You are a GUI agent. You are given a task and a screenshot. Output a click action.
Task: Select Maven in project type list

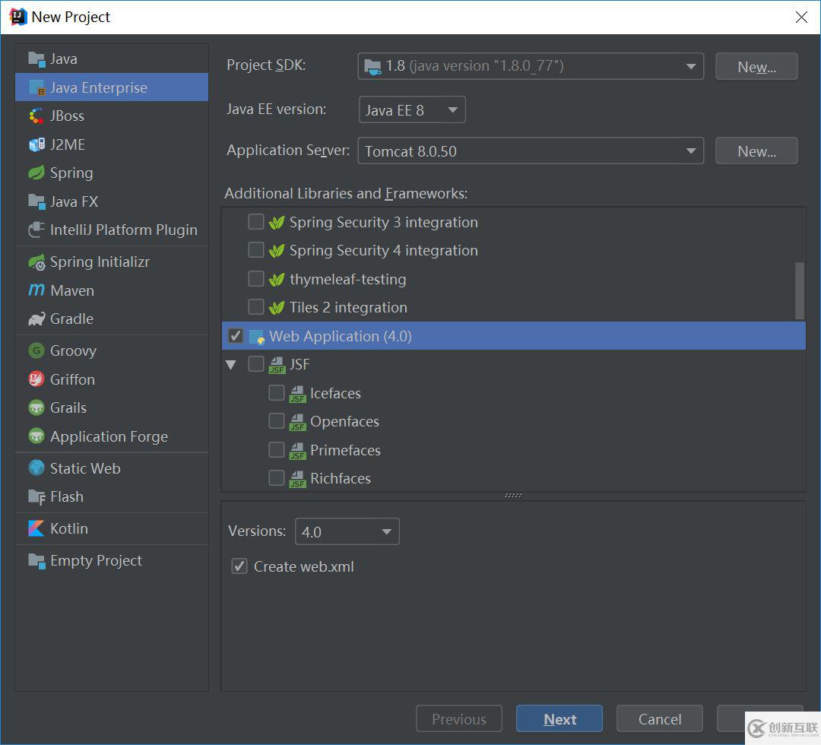click(x=112, y=290)
